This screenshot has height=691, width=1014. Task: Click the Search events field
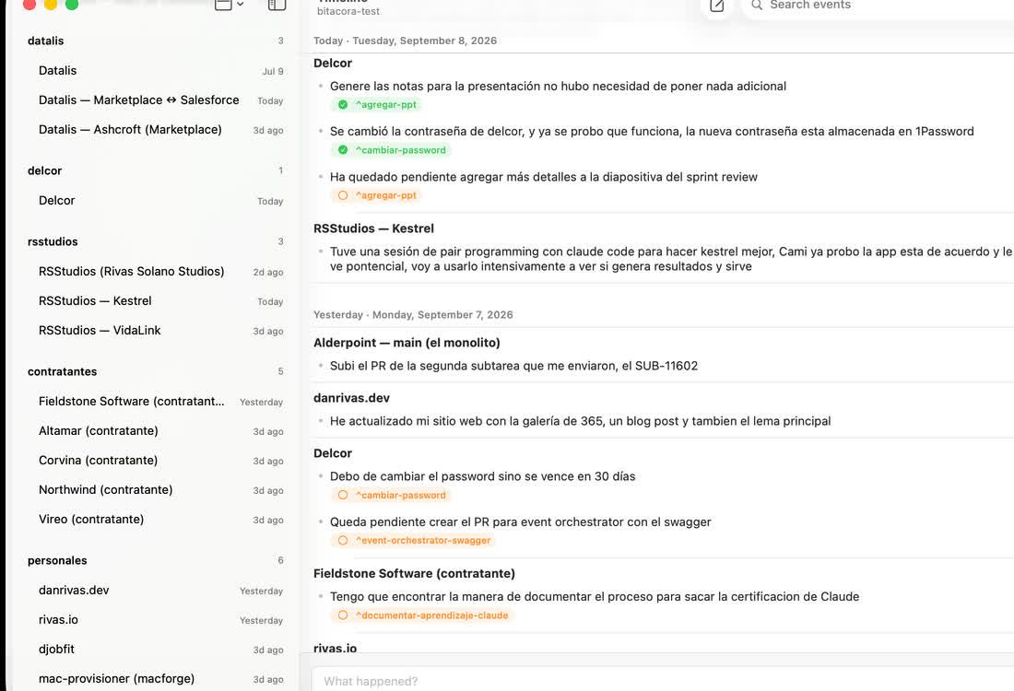tap(879, 6)
